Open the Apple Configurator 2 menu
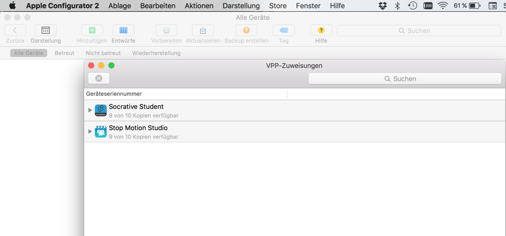The height and width of the screenshot is (236, 506). (63, 6)
